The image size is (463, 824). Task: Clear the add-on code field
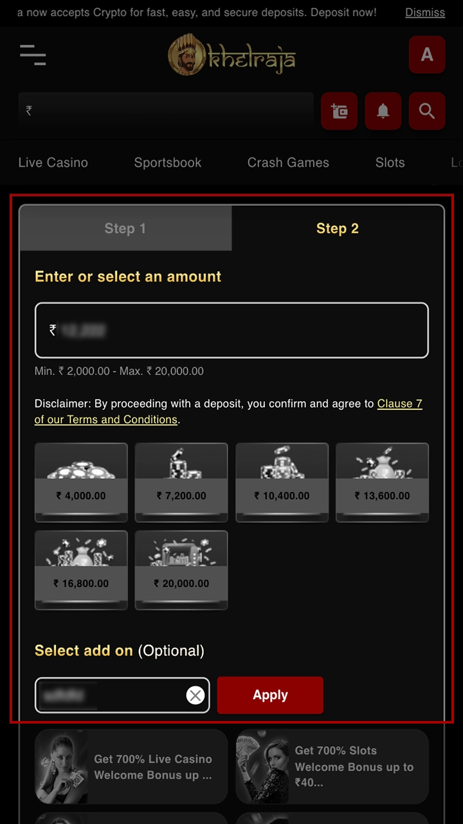point(195,695)
